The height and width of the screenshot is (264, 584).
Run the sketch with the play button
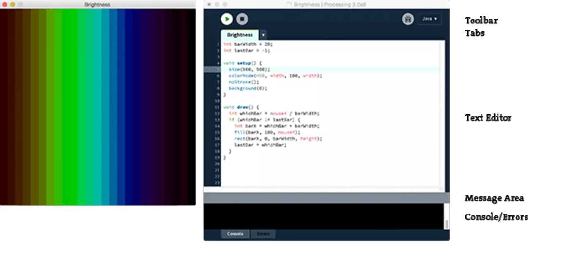pyautogui.click(x=227, y=19)
